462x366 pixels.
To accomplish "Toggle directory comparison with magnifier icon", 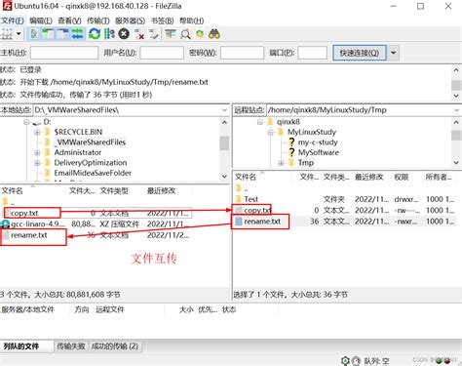I will point(185,34).
